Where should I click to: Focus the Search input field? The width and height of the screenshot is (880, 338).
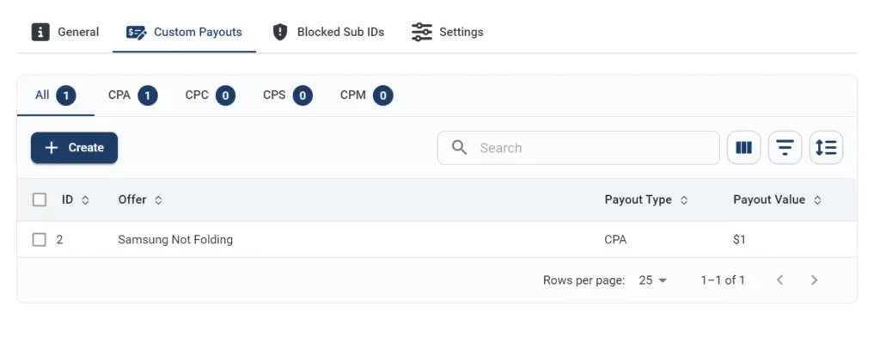(578, 148)
